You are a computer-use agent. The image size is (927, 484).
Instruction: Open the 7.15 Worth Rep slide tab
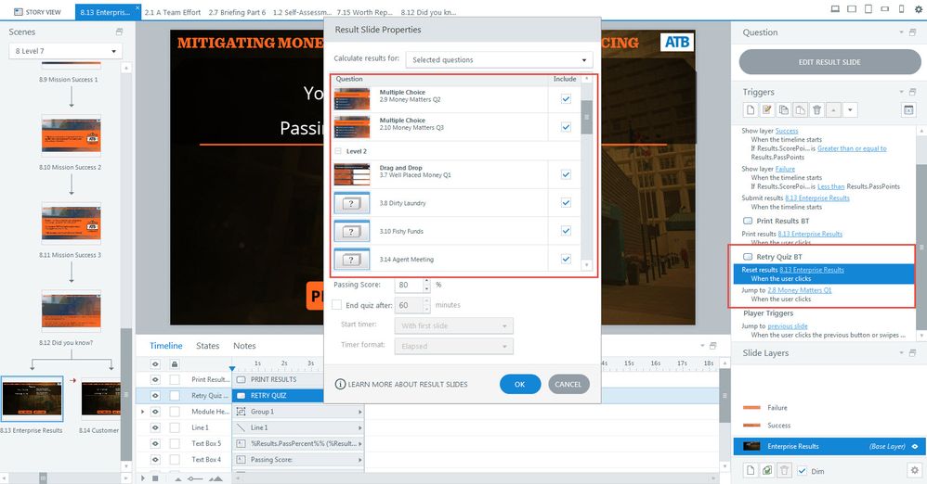click(x=364, y=12)
